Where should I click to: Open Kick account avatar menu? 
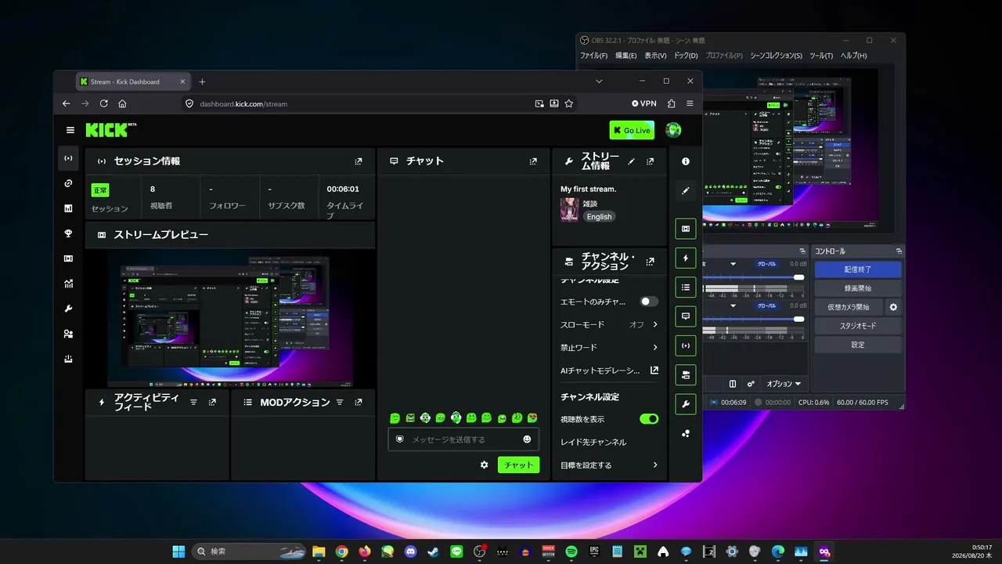point(673,130)
